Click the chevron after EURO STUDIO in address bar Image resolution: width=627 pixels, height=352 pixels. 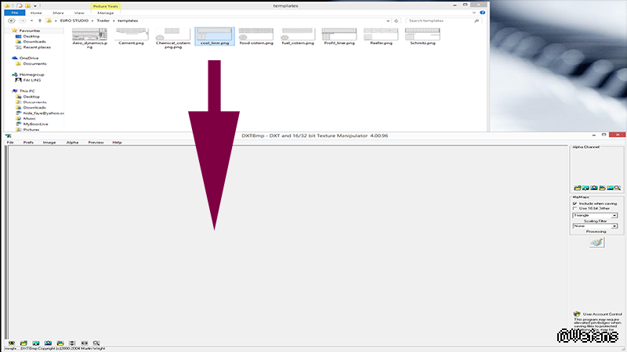[x=92, y=21]
